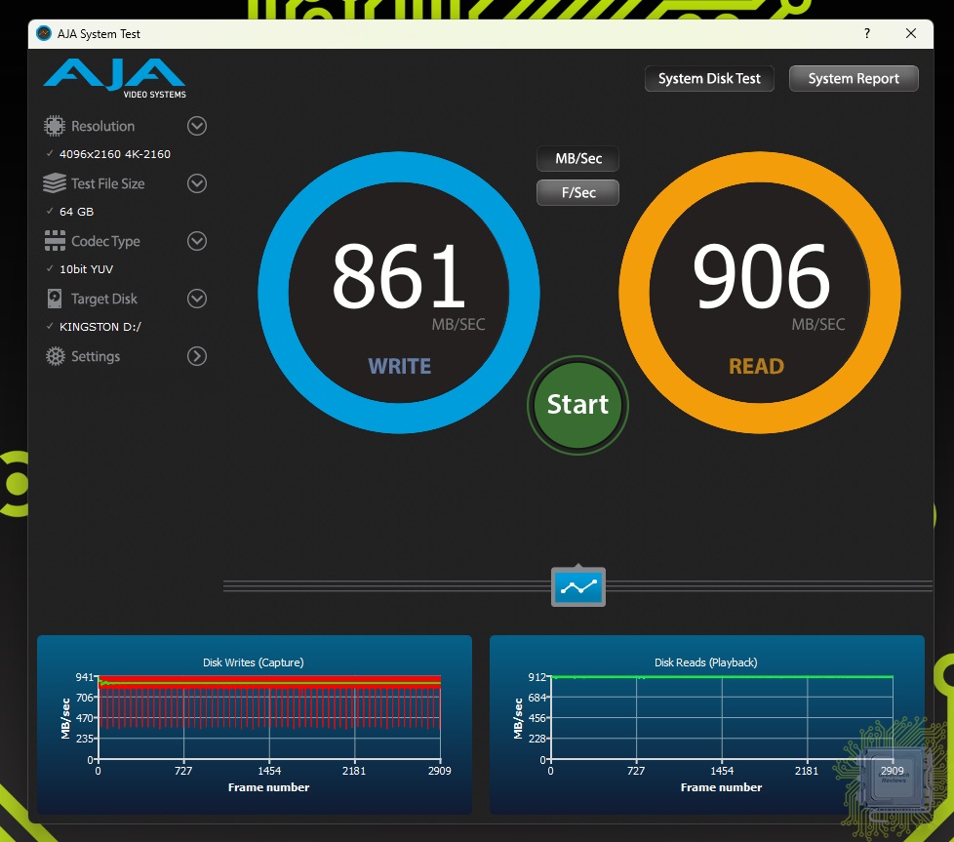
Task: Click the AJA Video Systems logo
Action: 115,78
